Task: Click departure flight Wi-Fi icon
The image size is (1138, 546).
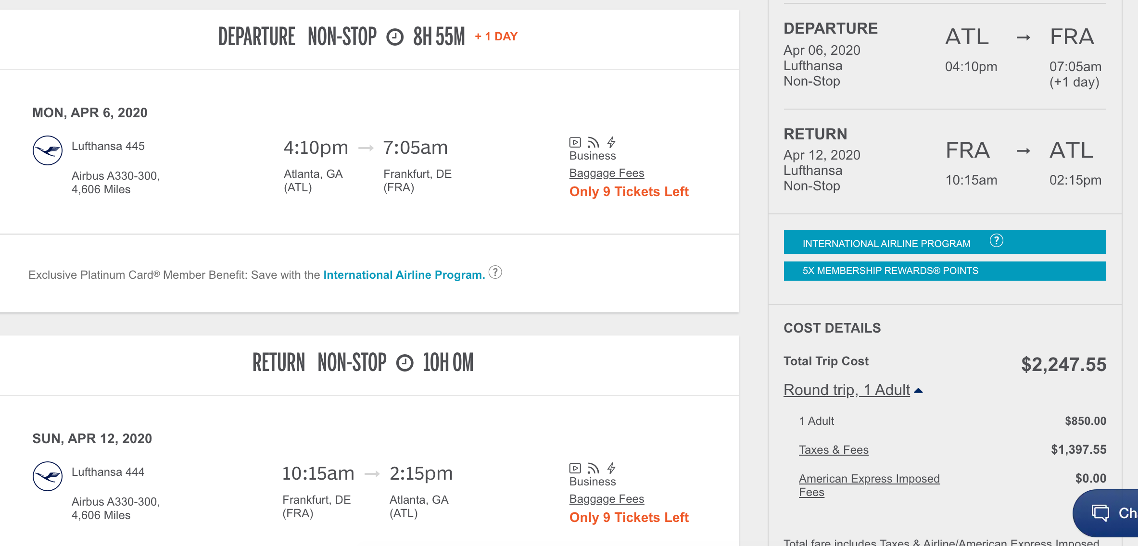Action: click(x=594, y=142)
